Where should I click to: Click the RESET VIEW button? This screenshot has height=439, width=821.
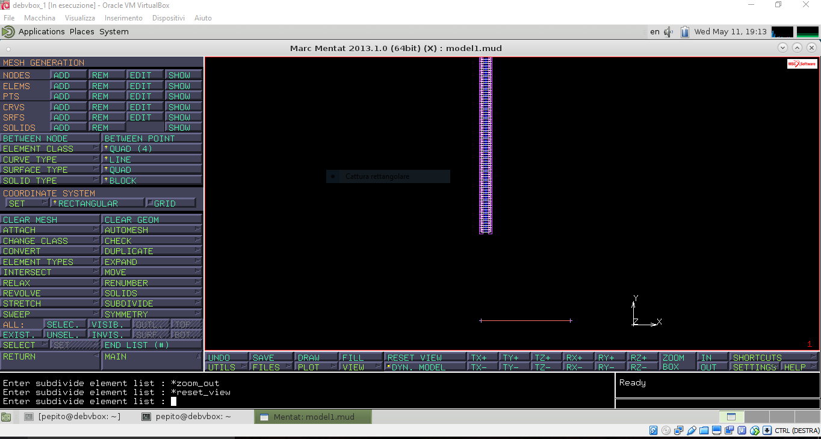coord(425,358)
